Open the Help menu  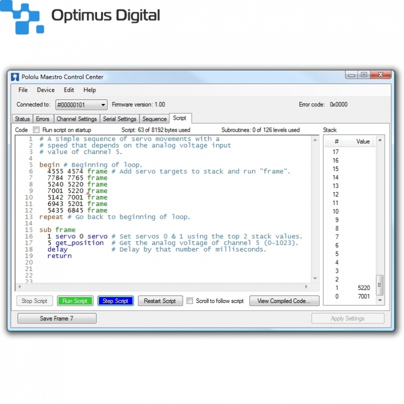tap(89, 90)
